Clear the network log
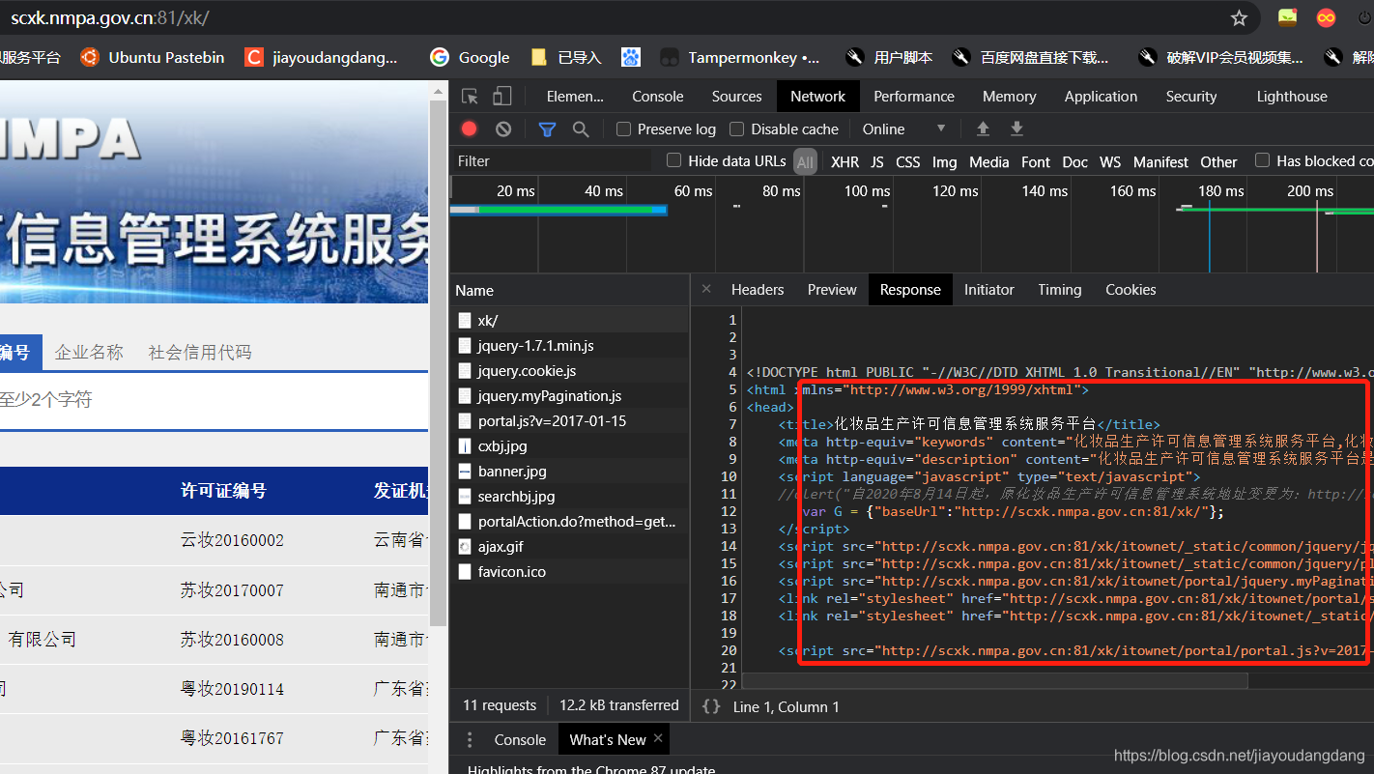 point(503,129)
